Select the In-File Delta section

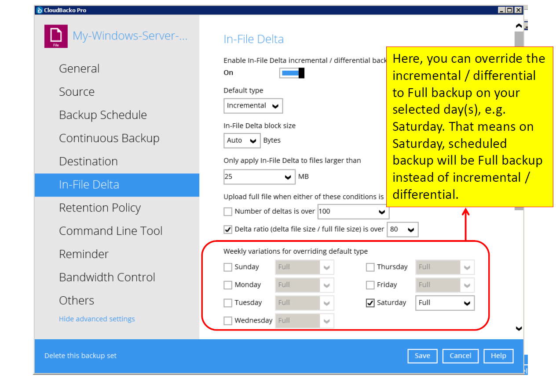click(117, 185)
